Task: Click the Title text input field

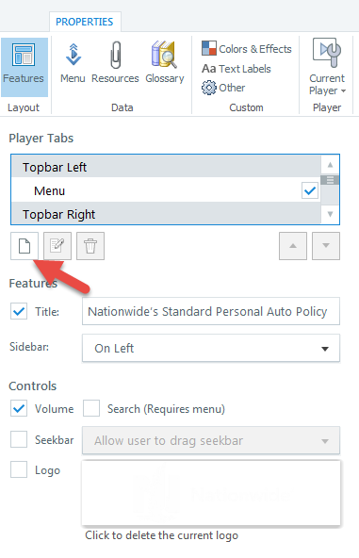Action: pos(211,311)
